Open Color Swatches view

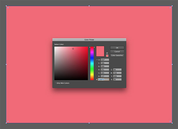tap(117, 55)
